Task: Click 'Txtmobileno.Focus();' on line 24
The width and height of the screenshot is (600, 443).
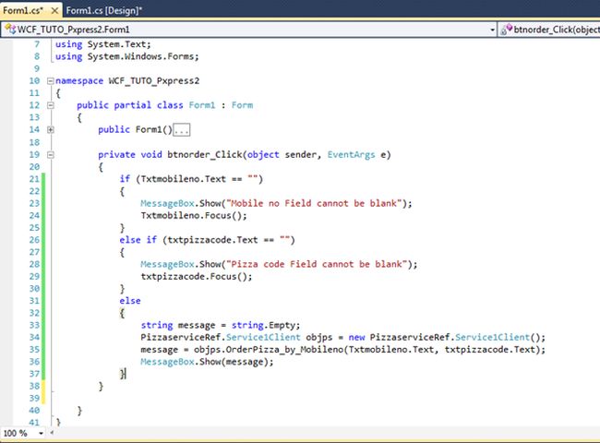Action: [194, 216]
